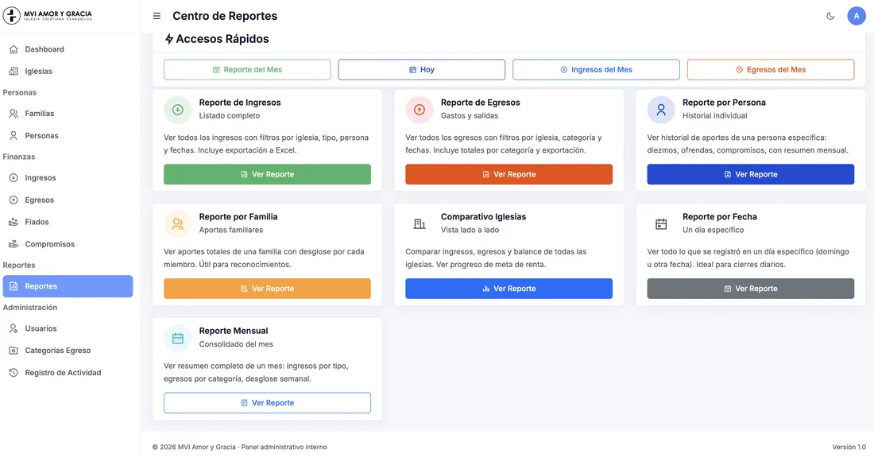Open Fiados menu item
The width and height of the screenshot is (874, 458).
pos(68,222)
